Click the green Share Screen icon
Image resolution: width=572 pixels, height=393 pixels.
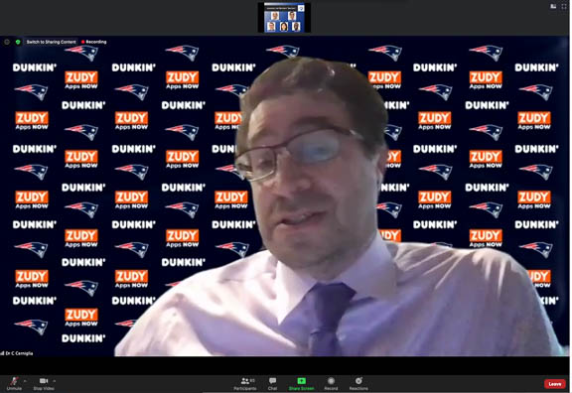(301, 381)
